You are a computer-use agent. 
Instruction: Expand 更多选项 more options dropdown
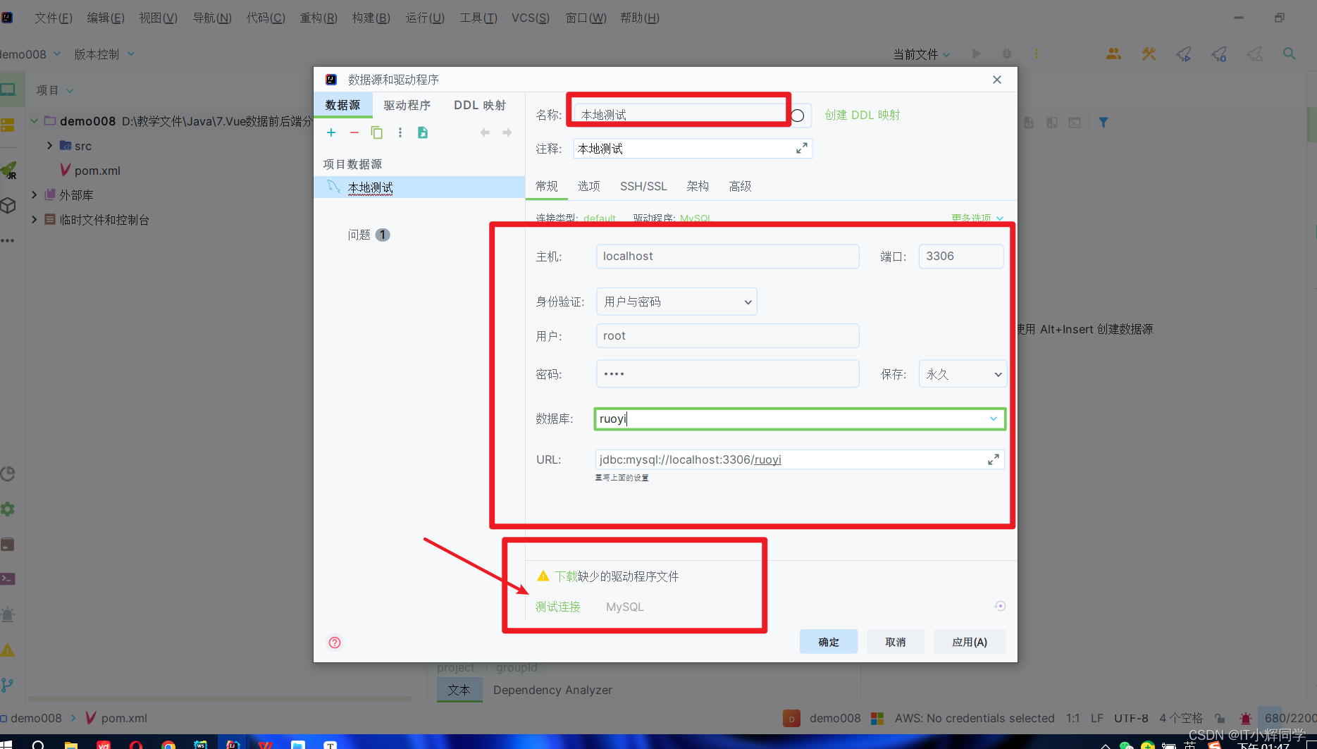point(977,218)
